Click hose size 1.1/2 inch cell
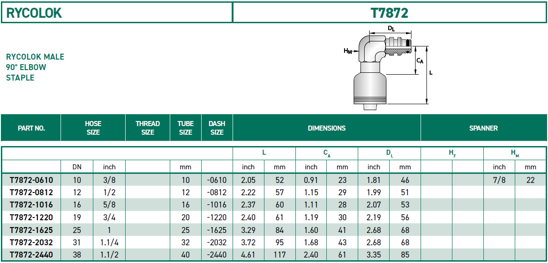This screenshot has height=263, width=548. click(x=109, y=255)
